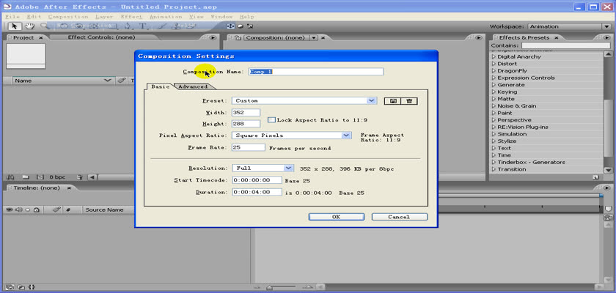Expand the Transition effects category
The height and width of the screenshot is (293, 616).
point(494,169)
